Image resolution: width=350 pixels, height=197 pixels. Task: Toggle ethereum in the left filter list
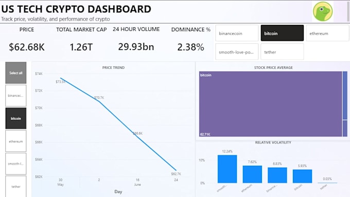click(x=16, y=141)
